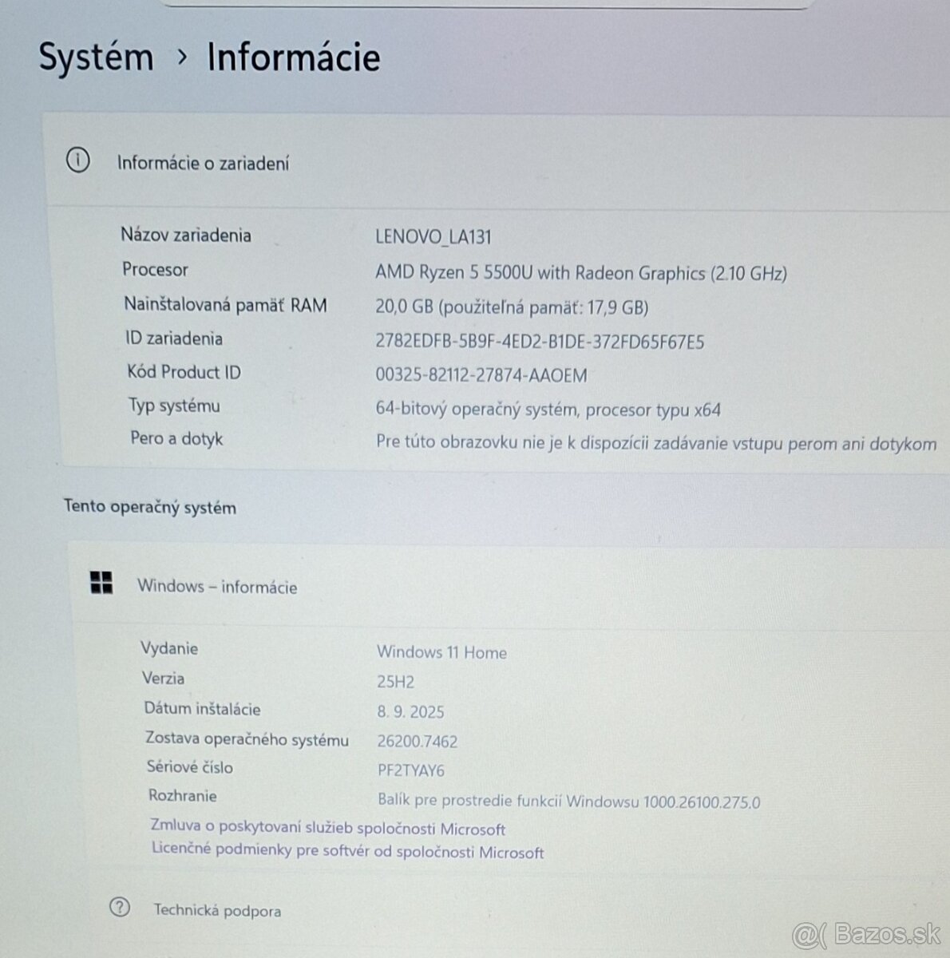Select the device name LENOVO_LA131

point(434,236)
